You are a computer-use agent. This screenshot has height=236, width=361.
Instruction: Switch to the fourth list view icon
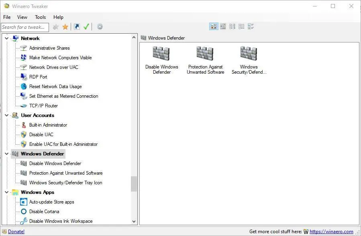241,26
